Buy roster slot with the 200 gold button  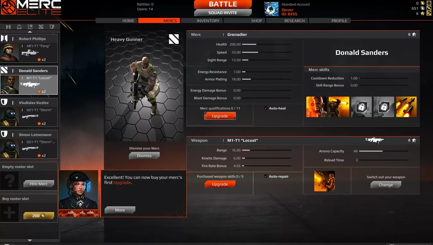pos(38,216)
